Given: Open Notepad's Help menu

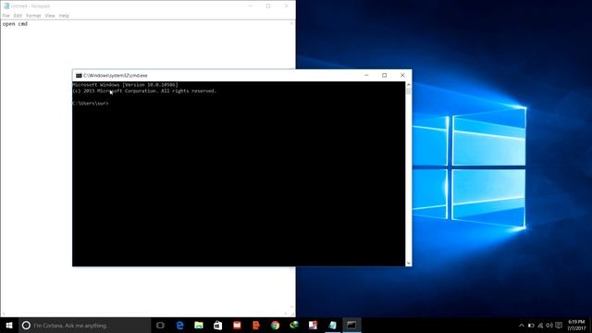Looking at the screenshot, I should pyautogui.click(x=64, y=16).
